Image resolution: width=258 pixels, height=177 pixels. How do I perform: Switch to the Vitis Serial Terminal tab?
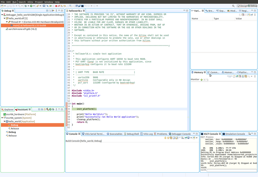coord(93,134)
